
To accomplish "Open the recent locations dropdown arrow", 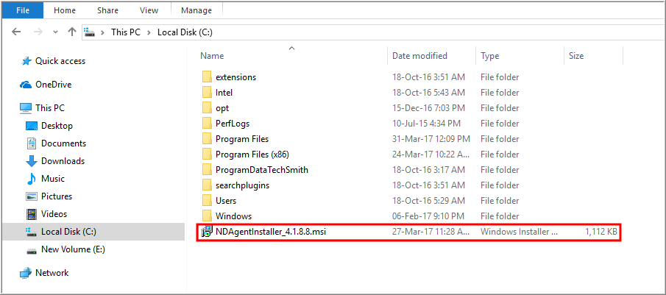I will pyautogui.click(x=55, y=32).
